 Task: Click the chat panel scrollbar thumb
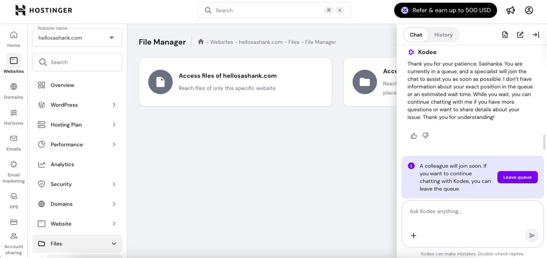click(x=544, y=142)
